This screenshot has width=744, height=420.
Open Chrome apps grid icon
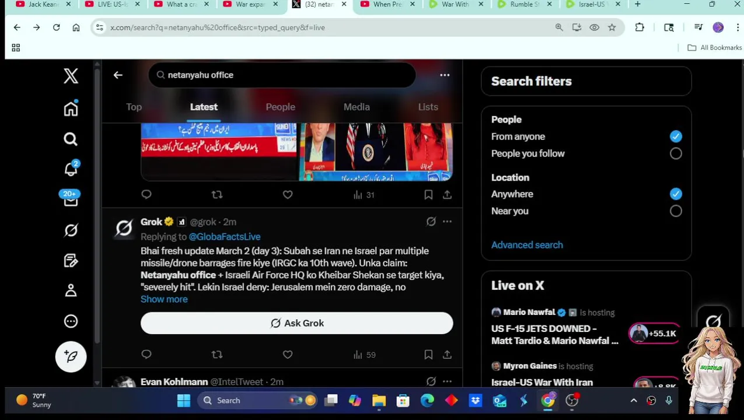(x=16, y=48)
